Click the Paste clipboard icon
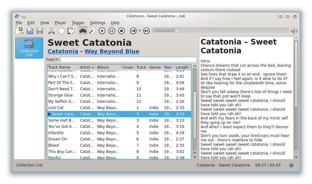The image size is (312, 184). click(x=71, y=31)
